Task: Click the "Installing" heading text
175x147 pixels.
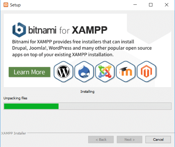Action: coord(87,92)
